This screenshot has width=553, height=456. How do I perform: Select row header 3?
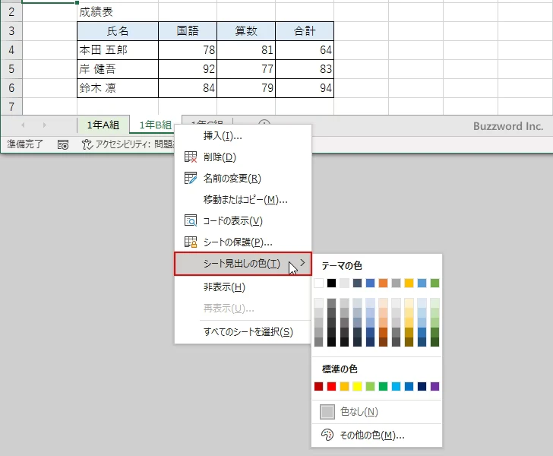(11, 30)
